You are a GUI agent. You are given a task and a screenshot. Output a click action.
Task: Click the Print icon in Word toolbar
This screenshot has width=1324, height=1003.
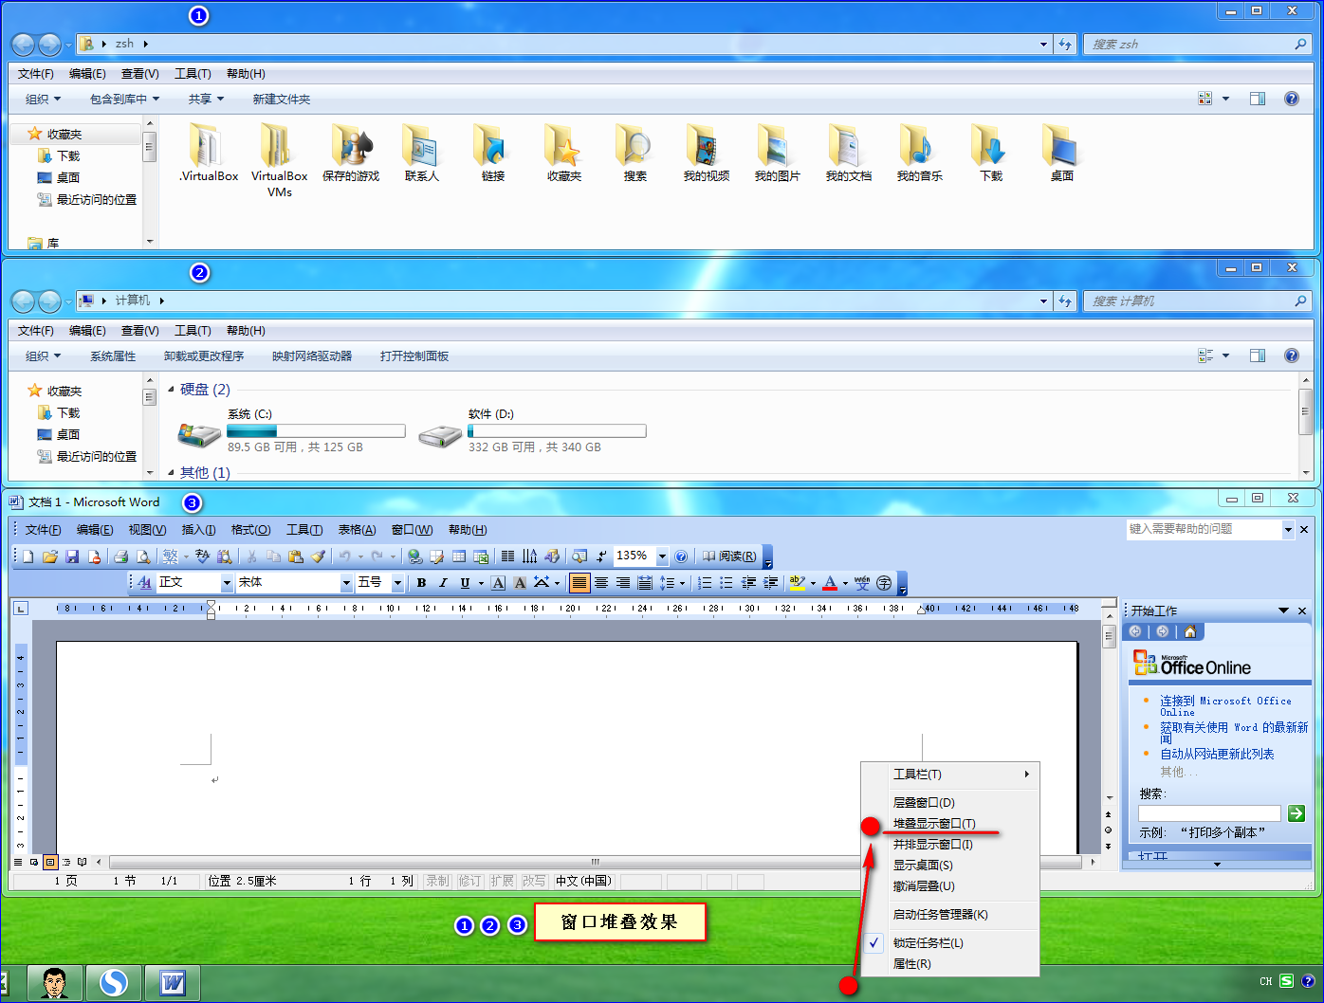120,556
